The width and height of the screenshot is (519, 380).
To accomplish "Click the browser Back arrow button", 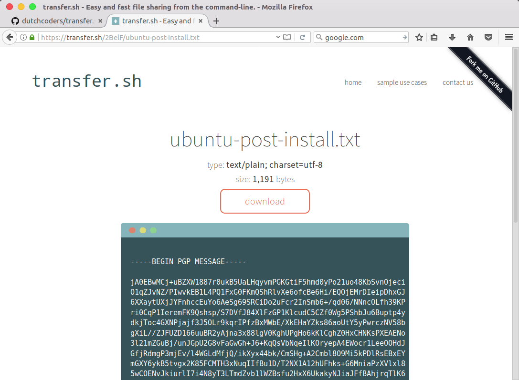I will click(10, 37).
